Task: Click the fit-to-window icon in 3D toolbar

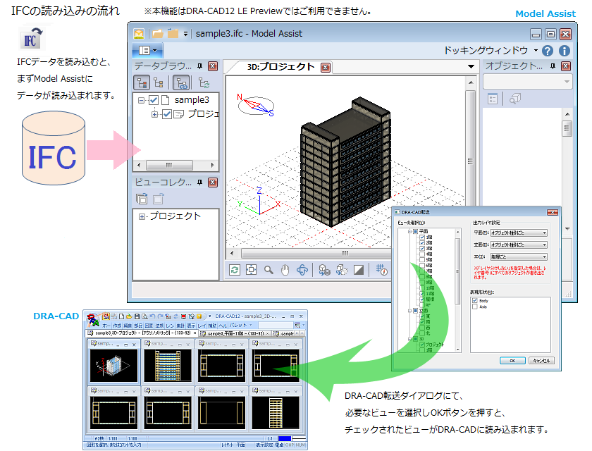Action: tap(251, 270)
